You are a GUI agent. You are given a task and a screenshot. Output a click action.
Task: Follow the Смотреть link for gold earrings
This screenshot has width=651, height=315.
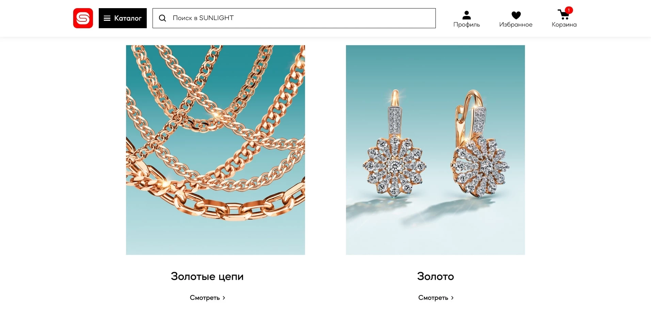click(x=433, y=297)
